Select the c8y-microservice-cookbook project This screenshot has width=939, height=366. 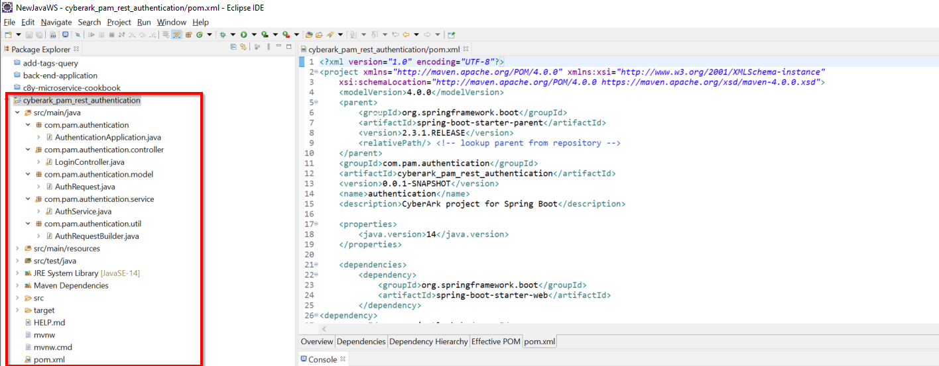point(72,88)
